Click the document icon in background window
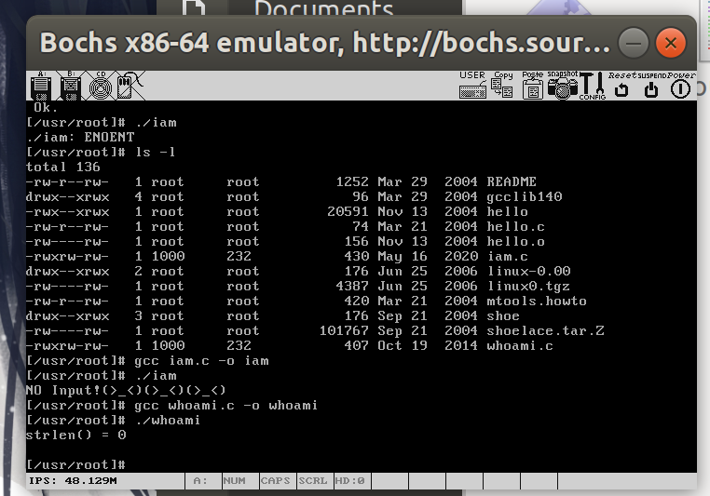 tap(194, 7)
